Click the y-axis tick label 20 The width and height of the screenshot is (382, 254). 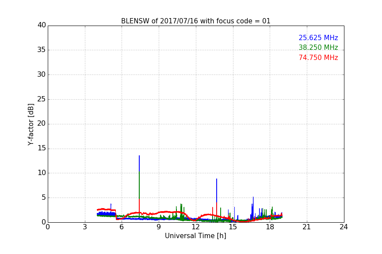click(42, 123)
